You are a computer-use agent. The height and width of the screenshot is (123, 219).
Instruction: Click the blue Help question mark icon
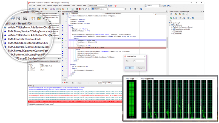[x=141, y=9]
